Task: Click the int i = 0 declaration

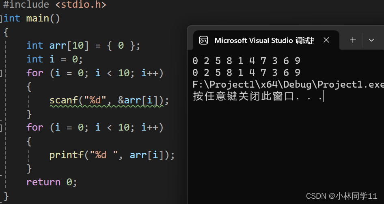Action: (x=55, y=59)
